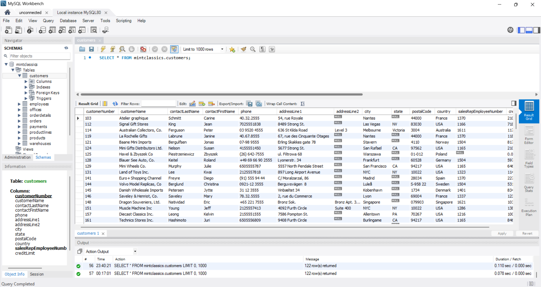Toggle word wrapping in the editor
This screenshot has height=287, width=541.
[272, 49]
